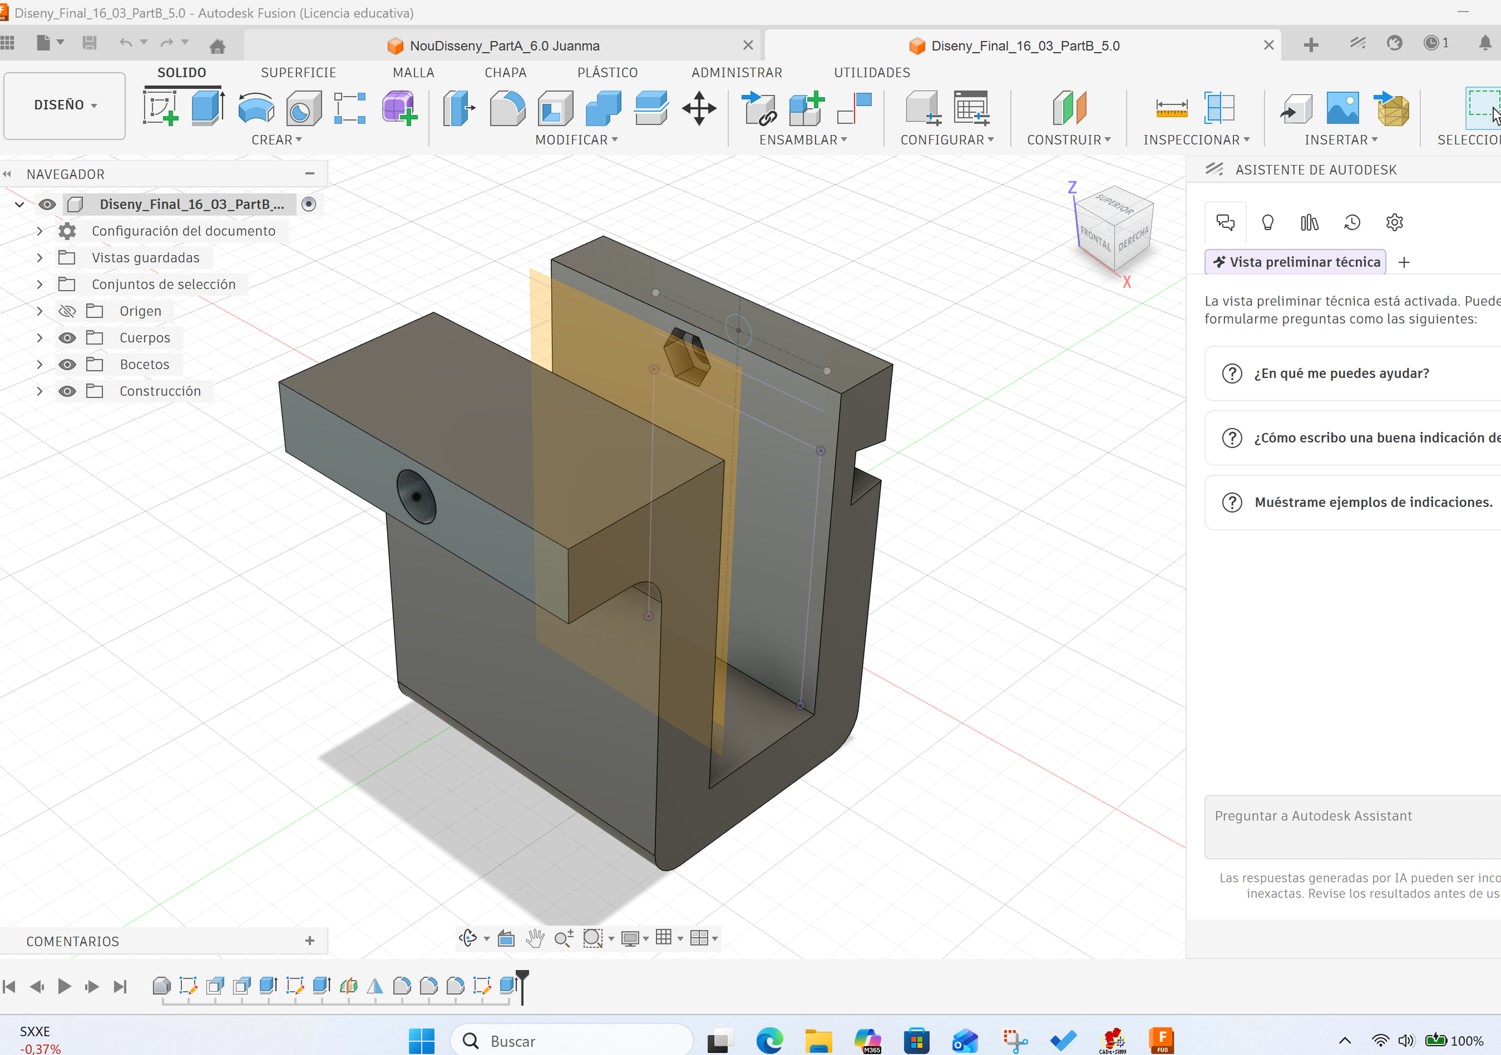Select the Create Sketch tool

click(x=161, y=107)
